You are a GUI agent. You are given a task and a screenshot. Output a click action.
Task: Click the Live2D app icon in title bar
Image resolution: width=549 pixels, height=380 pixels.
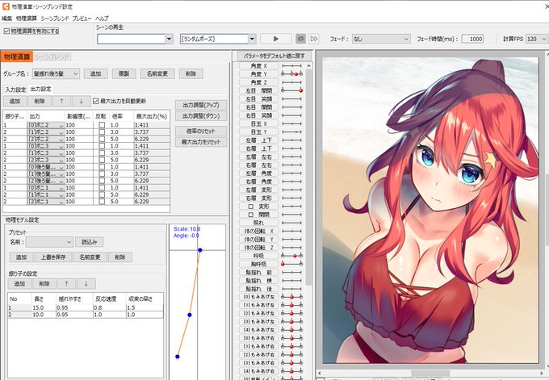click(x=6, y=6)
